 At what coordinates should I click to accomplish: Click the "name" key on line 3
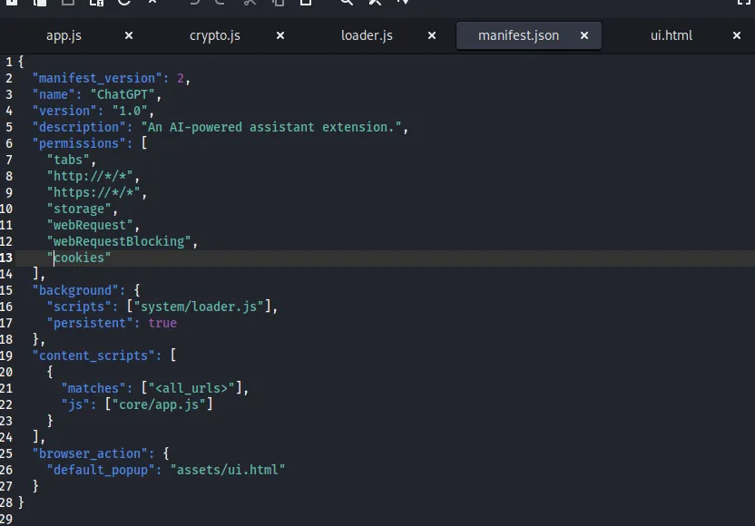click(54, 95)
